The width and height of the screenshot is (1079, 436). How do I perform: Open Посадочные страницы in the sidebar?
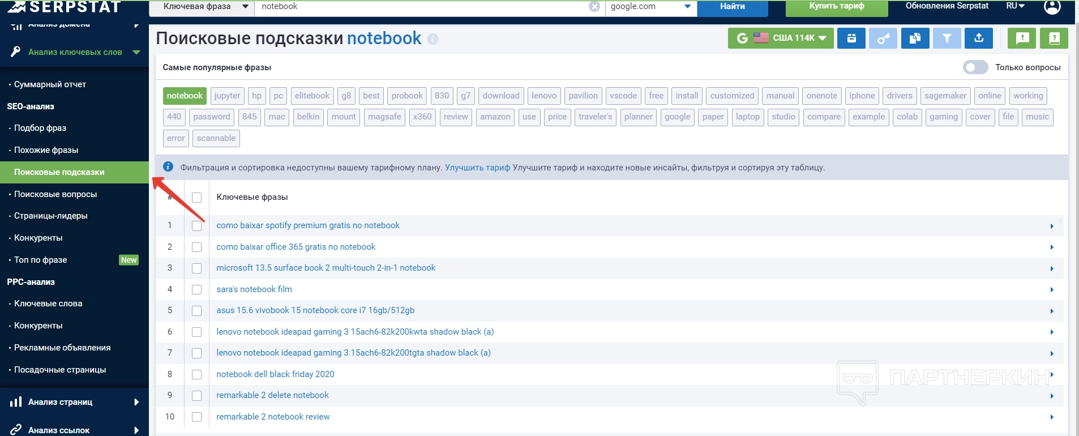point(60,370)
